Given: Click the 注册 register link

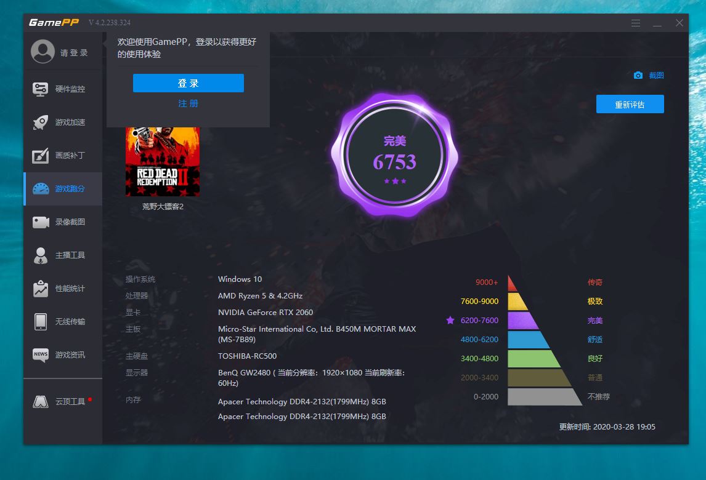Looking at the screenshot, I should pyautogui.click(x=189, y=103).
